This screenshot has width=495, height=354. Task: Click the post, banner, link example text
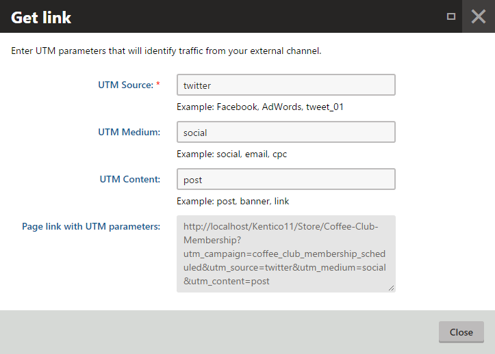pos(233,201)
